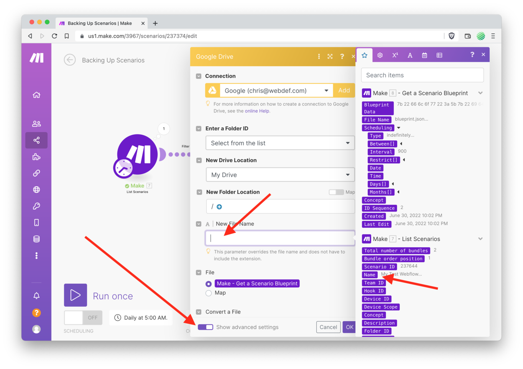Expand Google Drive panel to fullscreen
523x369 pixels.
tap(330, 56)
